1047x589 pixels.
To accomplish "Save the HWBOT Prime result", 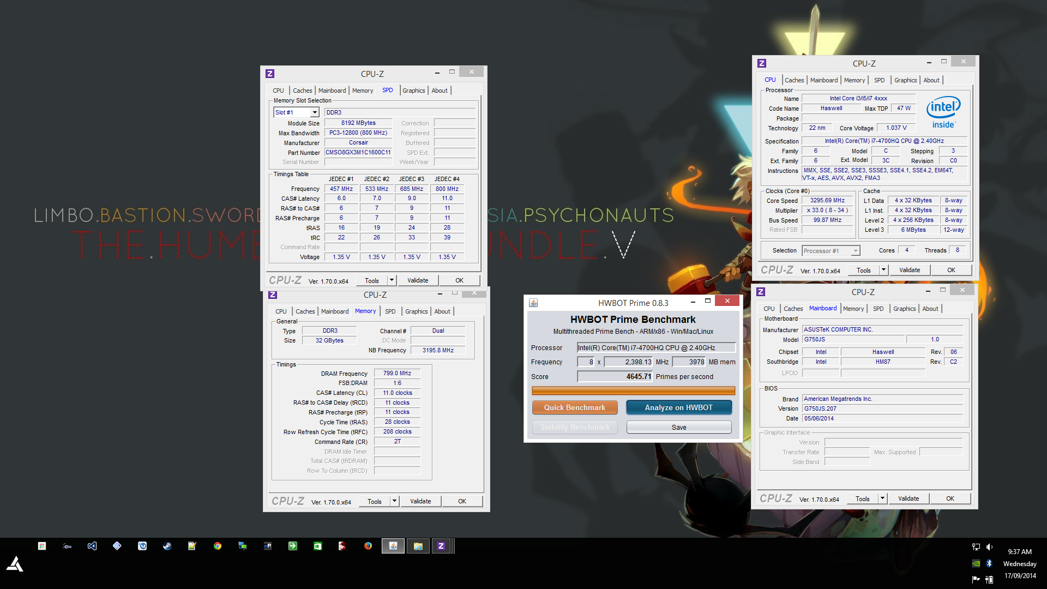I will (x=679, y=427).
